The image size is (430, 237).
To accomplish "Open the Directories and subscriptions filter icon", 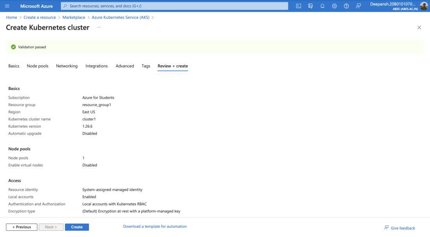I will 310,6.
